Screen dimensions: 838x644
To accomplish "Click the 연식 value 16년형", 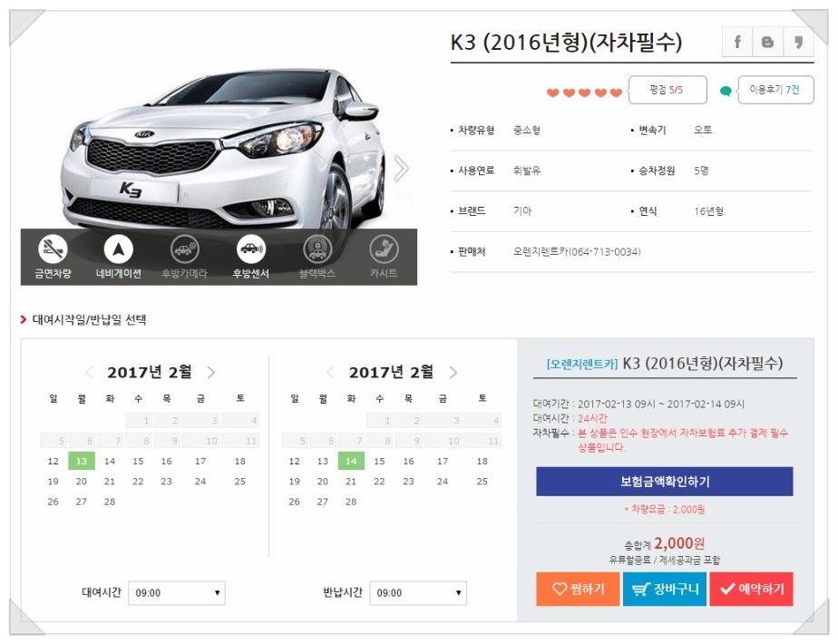I will (708, 211).
